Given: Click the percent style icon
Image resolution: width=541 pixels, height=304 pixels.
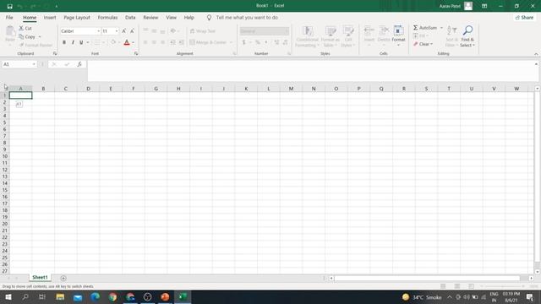Looking at the screenshot, I should [x=257, y=42].
